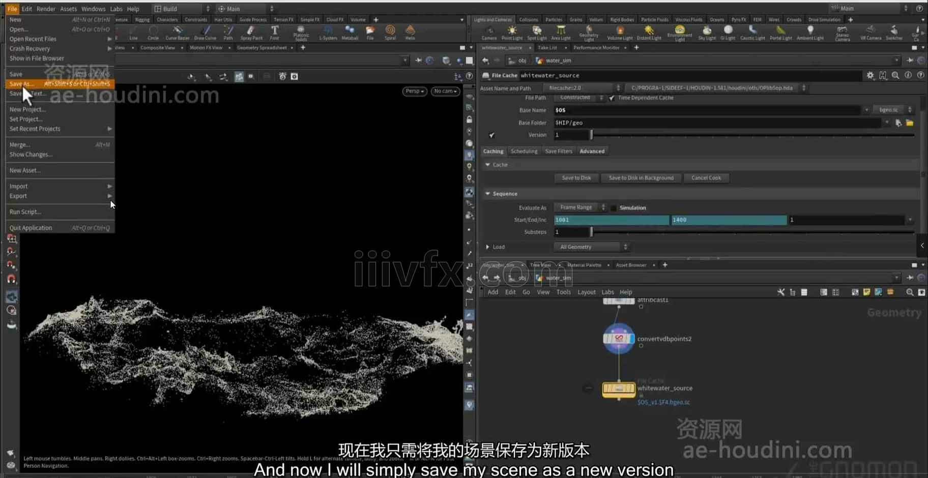Add a Point Light from the shelf

coord(512,33)
